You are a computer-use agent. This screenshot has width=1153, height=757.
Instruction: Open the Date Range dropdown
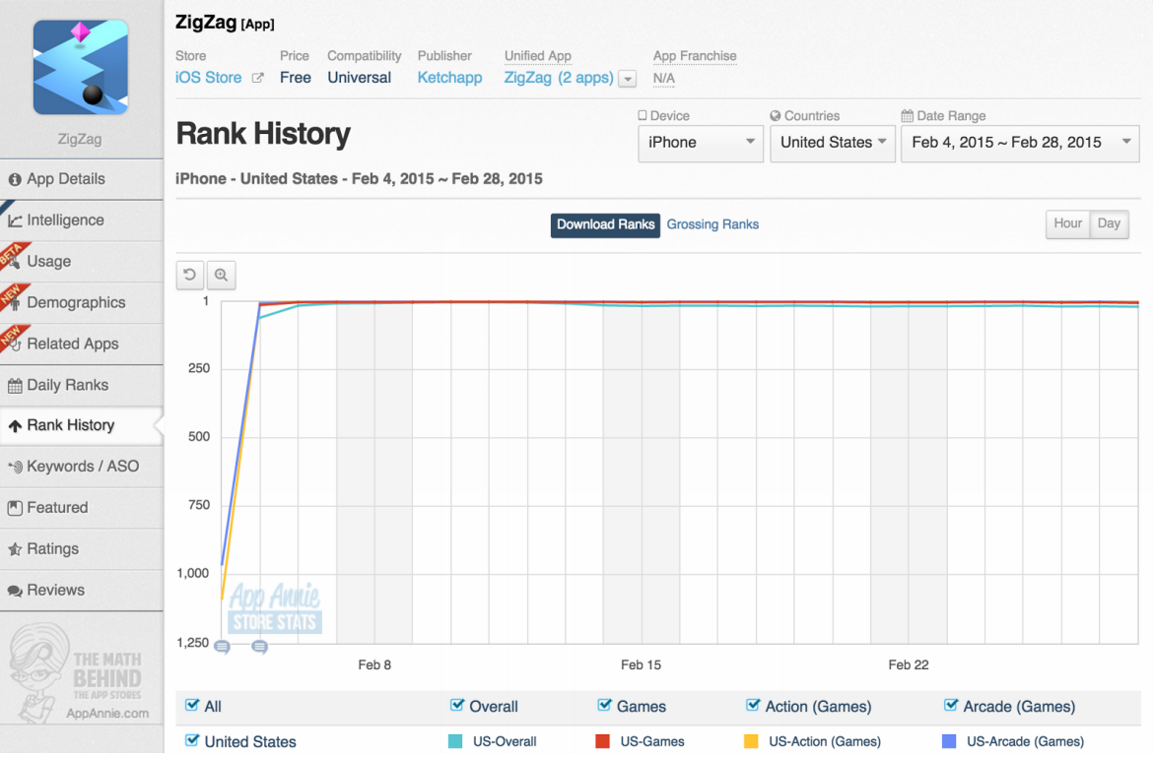pos(1020,143)
